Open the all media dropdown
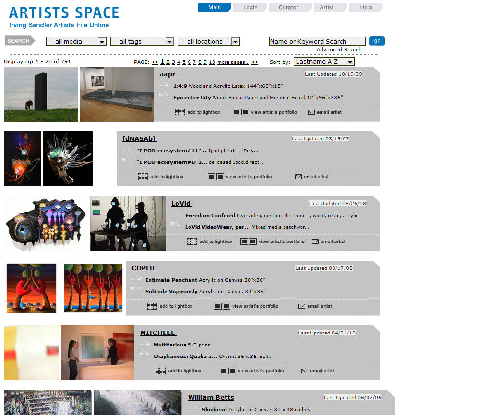This screenshot has width=499, height=415. click(76, 42)
